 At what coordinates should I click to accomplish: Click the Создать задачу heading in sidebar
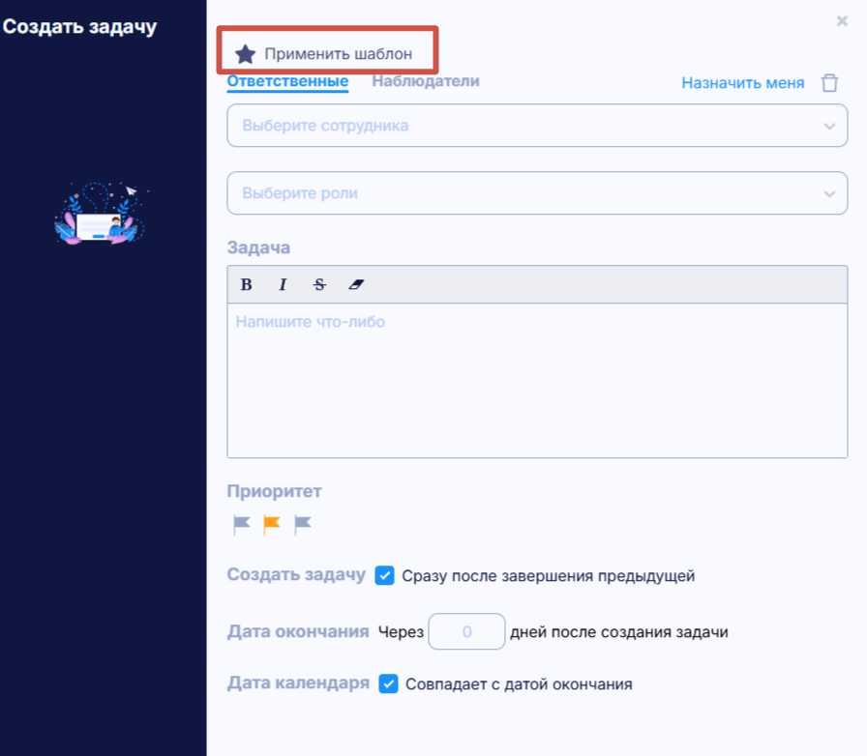(x=79, y=27)
